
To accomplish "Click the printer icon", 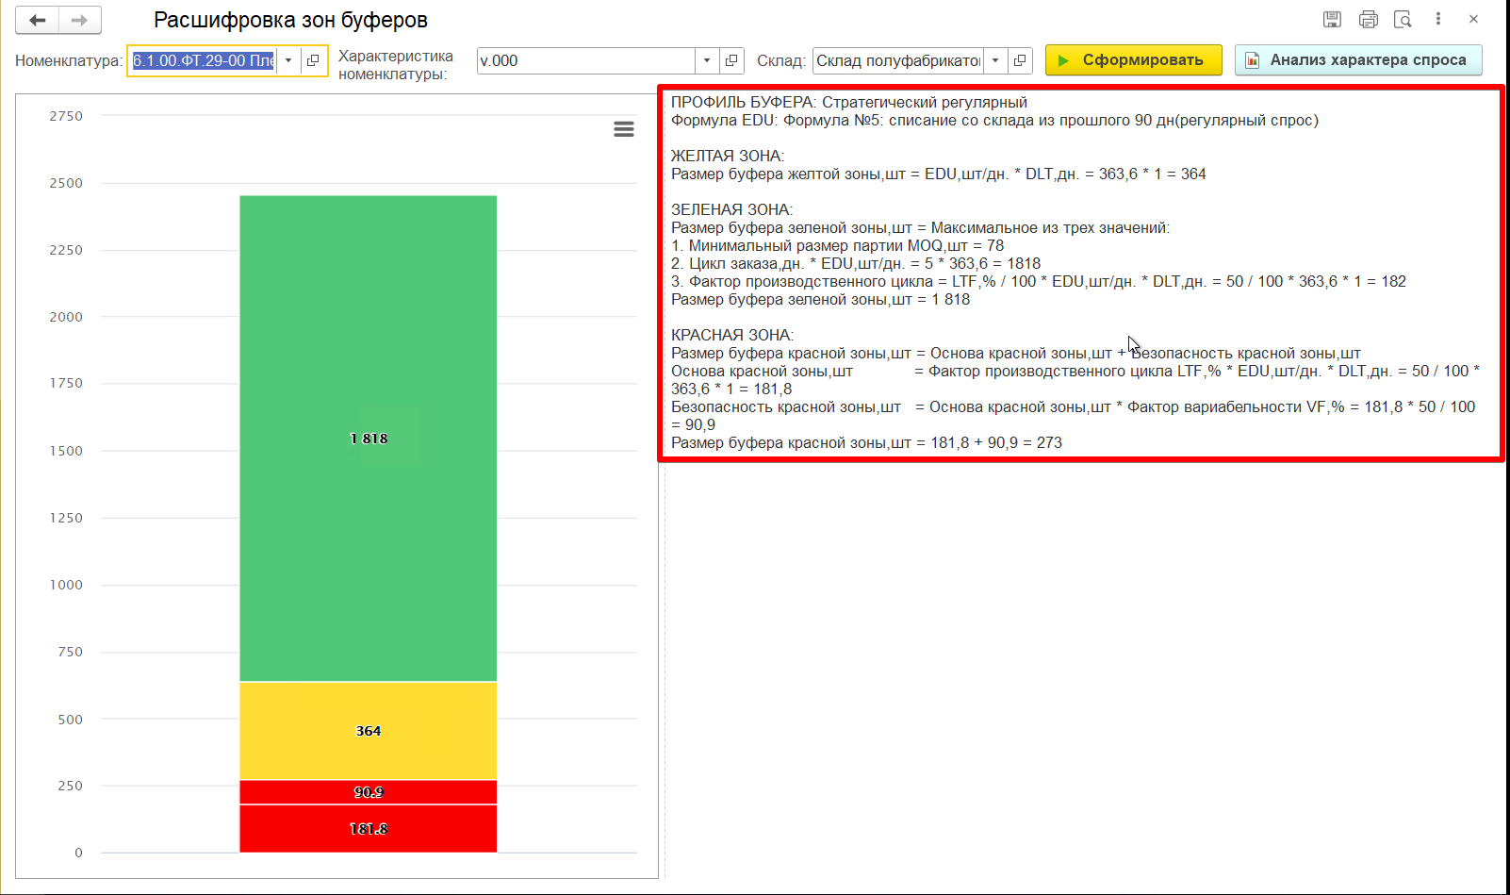I will [x=1368, y=19].
